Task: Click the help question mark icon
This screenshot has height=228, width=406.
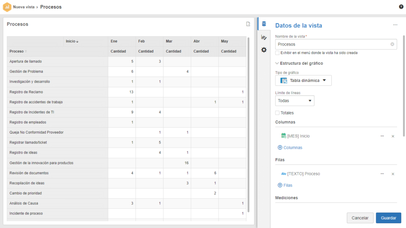Action: [401, 7]
